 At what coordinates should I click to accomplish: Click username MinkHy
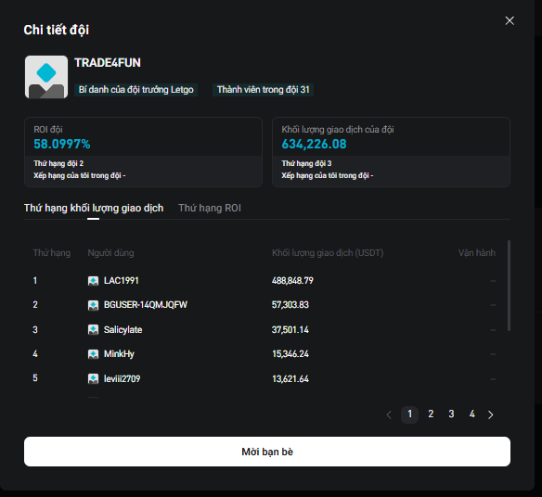coord(119,354)
